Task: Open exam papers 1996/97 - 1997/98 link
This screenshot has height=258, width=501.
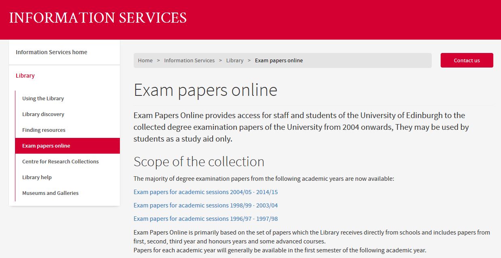Action: 206,219
